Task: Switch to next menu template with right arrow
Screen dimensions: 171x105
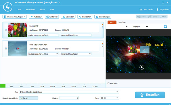Action: coord(147,27)
